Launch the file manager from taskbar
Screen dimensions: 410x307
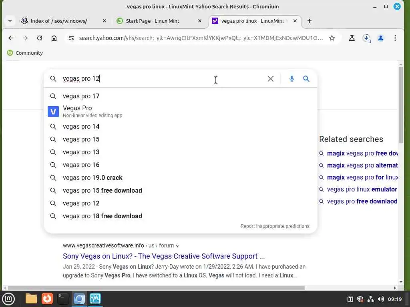click(x=31, y=299)
